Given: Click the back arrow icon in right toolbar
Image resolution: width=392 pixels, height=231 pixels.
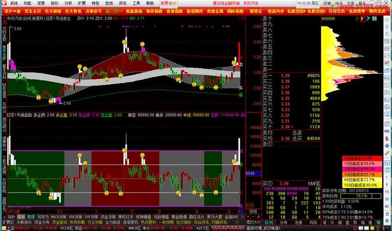Looking at the screenshot, I should point(387,19).
